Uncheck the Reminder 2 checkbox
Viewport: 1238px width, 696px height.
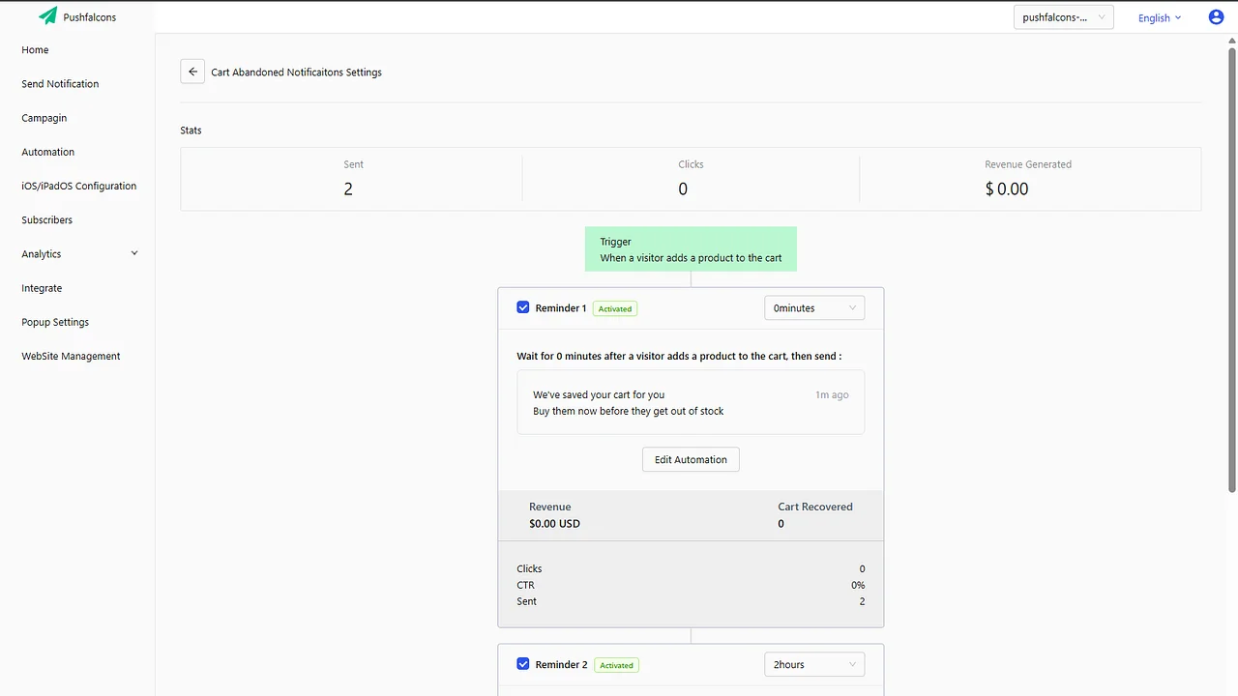(522, 663)
